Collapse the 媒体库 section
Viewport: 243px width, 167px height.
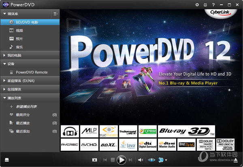click(4, 13)
